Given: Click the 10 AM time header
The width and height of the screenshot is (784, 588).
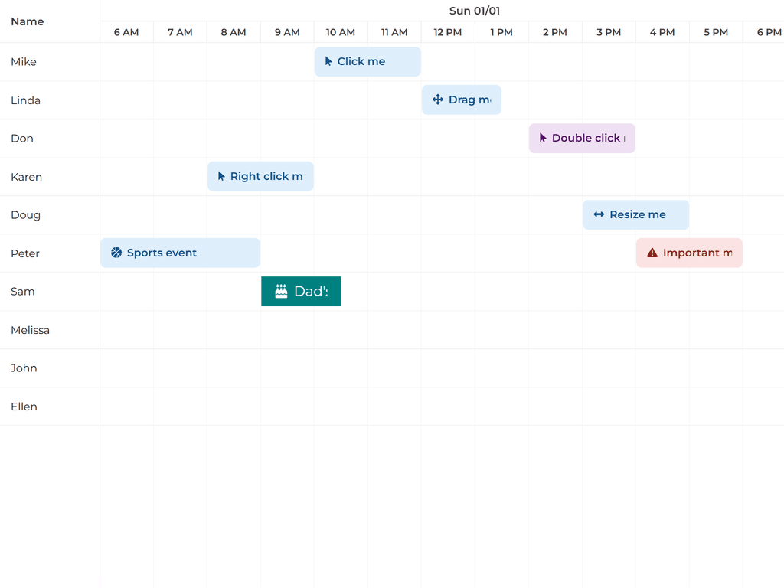Looking at the screenshot, I should click(341, 32).
